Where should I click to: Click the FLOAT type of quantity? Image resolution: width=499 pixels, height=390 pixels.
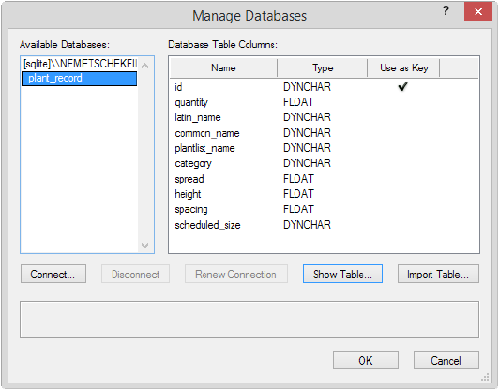click(298, 102)
